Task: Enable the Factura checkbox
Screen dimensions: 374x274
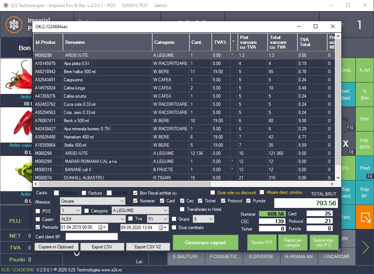Action: 84,193
